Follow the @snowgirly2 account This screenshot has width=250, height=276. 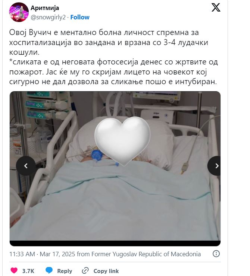[x=80, y=17]
